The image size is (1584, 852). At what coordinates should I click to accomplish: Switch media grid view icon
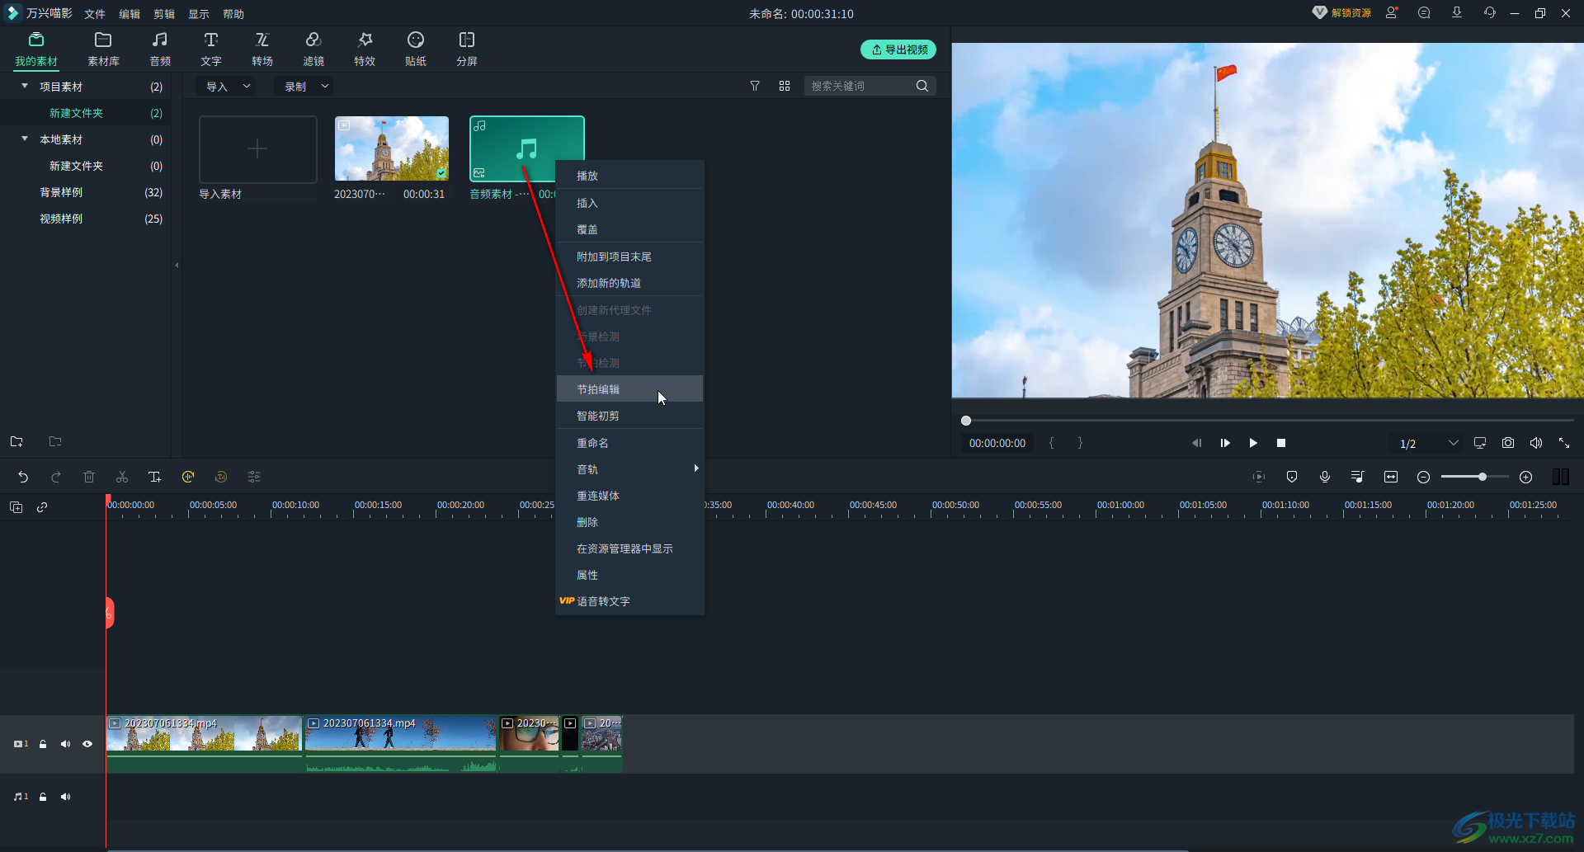(785, 86)
